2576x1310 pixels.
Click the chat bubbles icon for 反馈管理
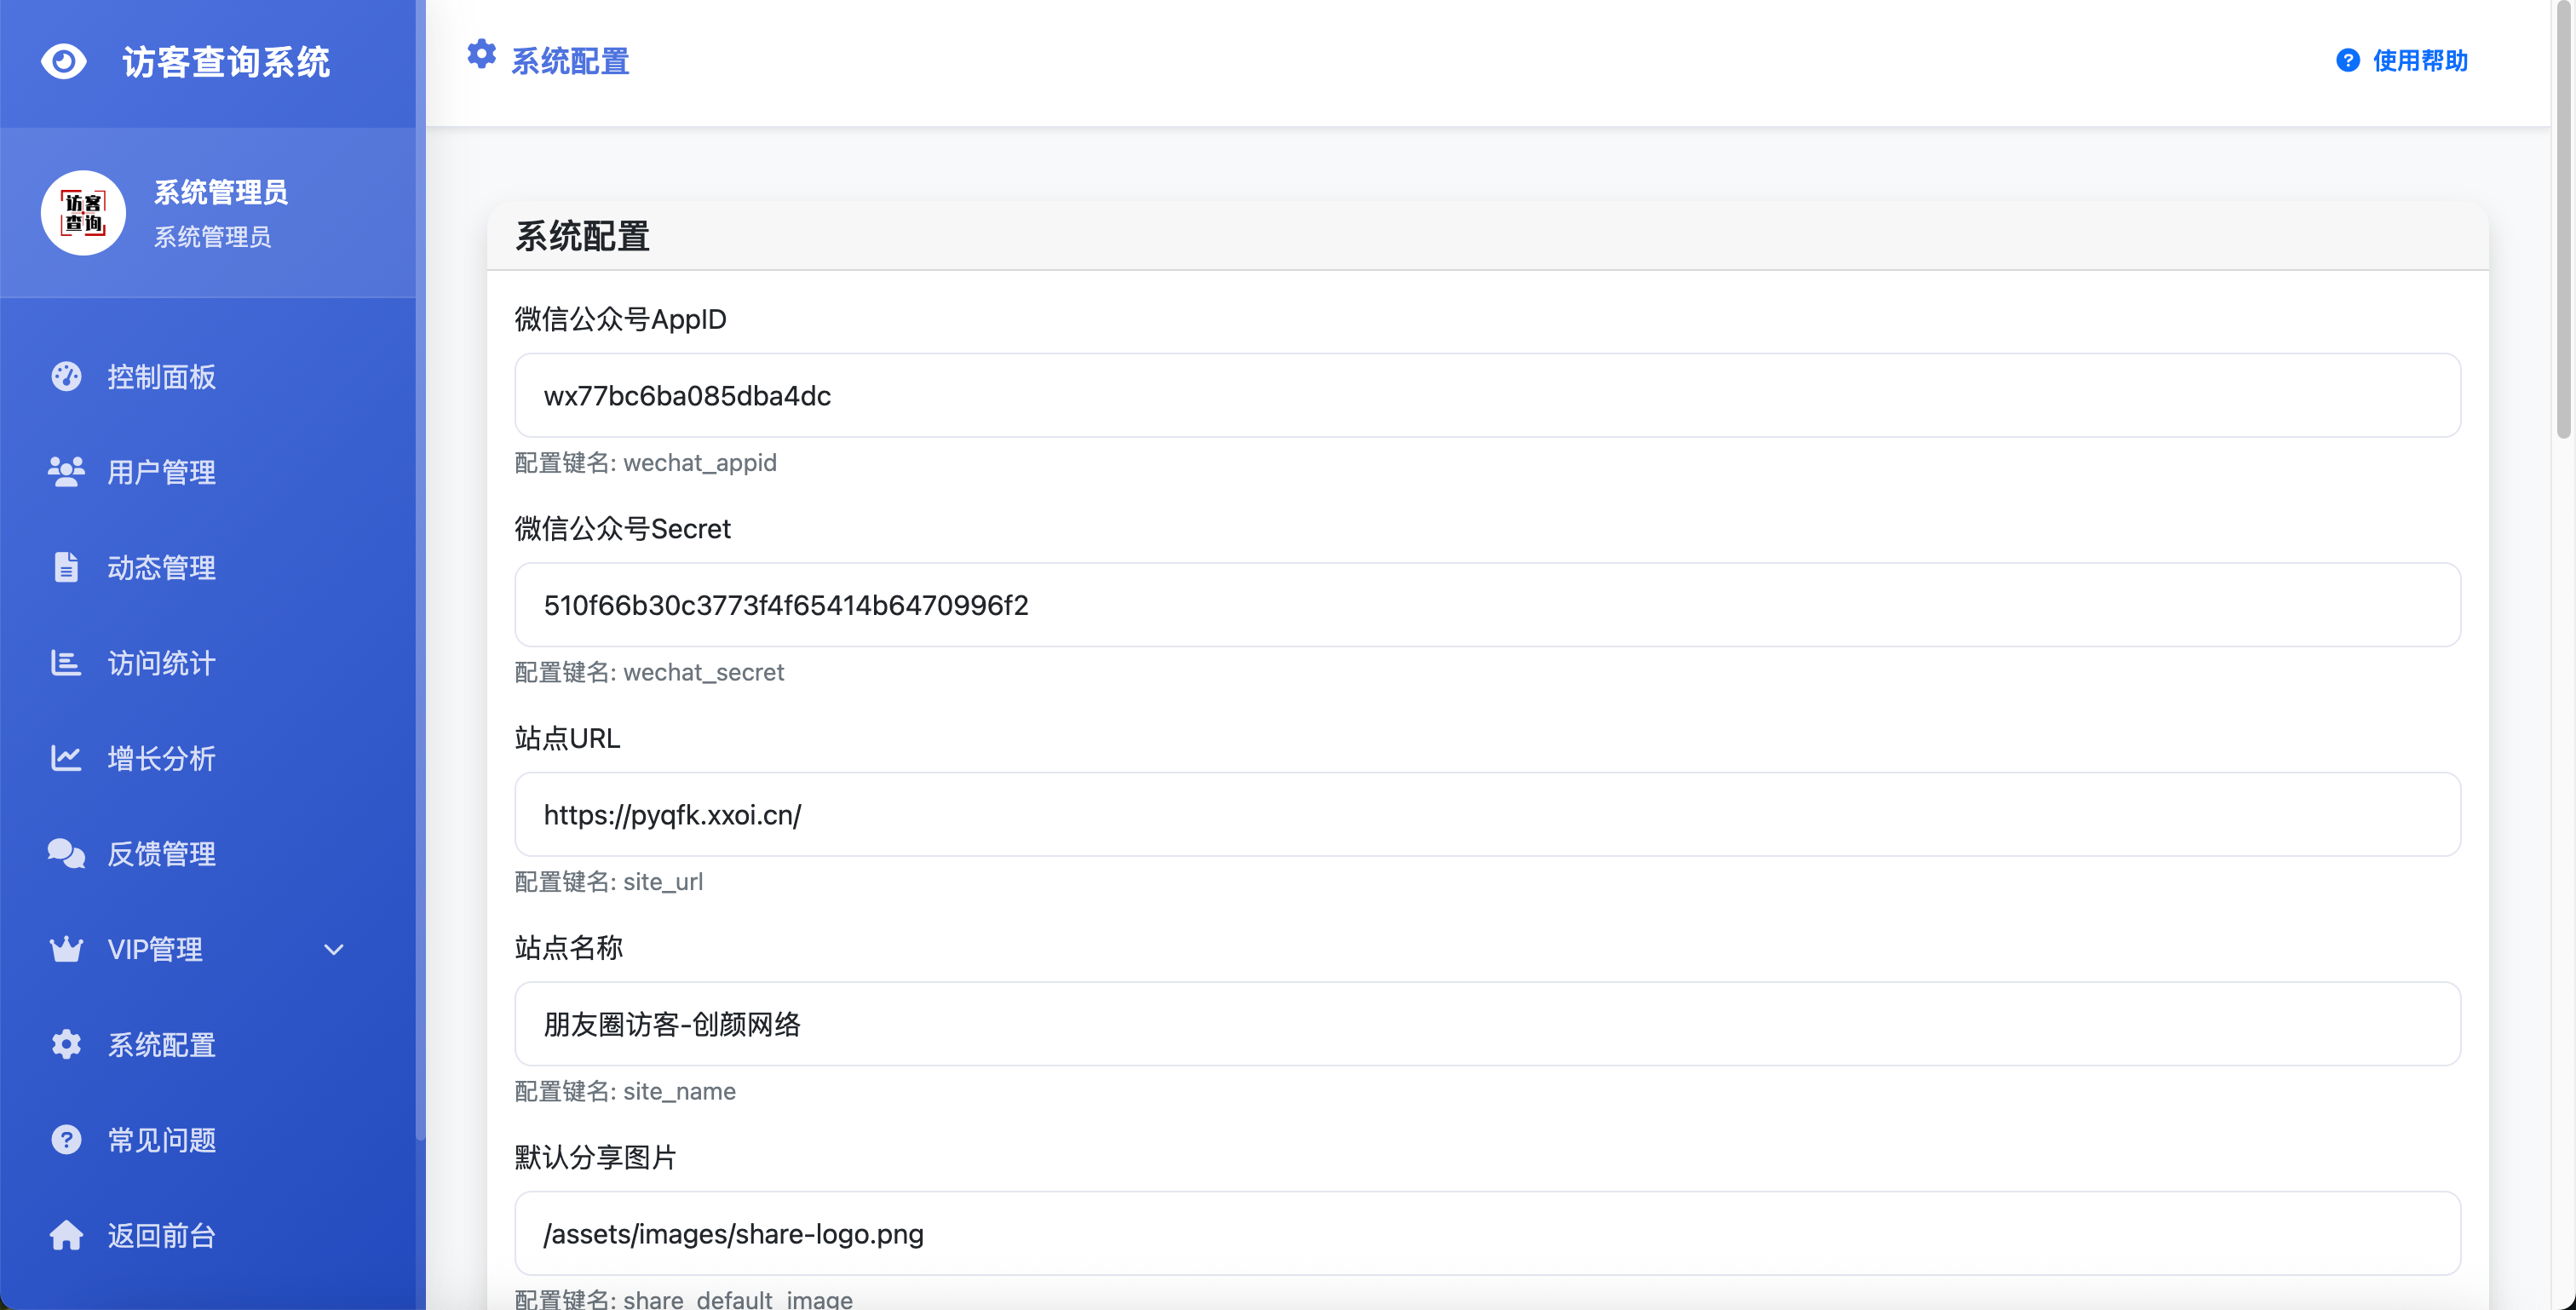click(66, 853)
